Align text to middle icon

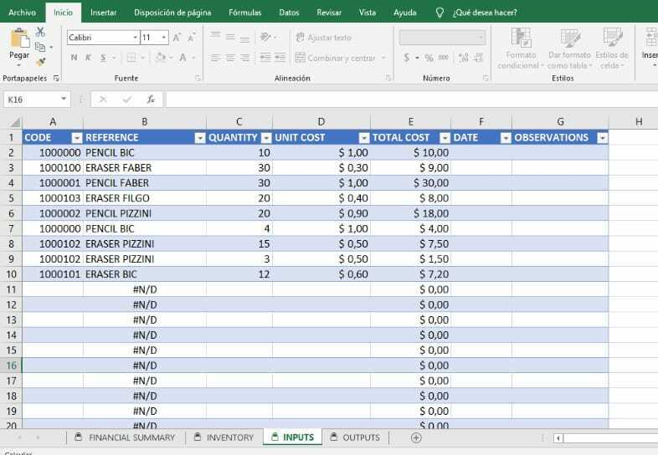(230, 37)
